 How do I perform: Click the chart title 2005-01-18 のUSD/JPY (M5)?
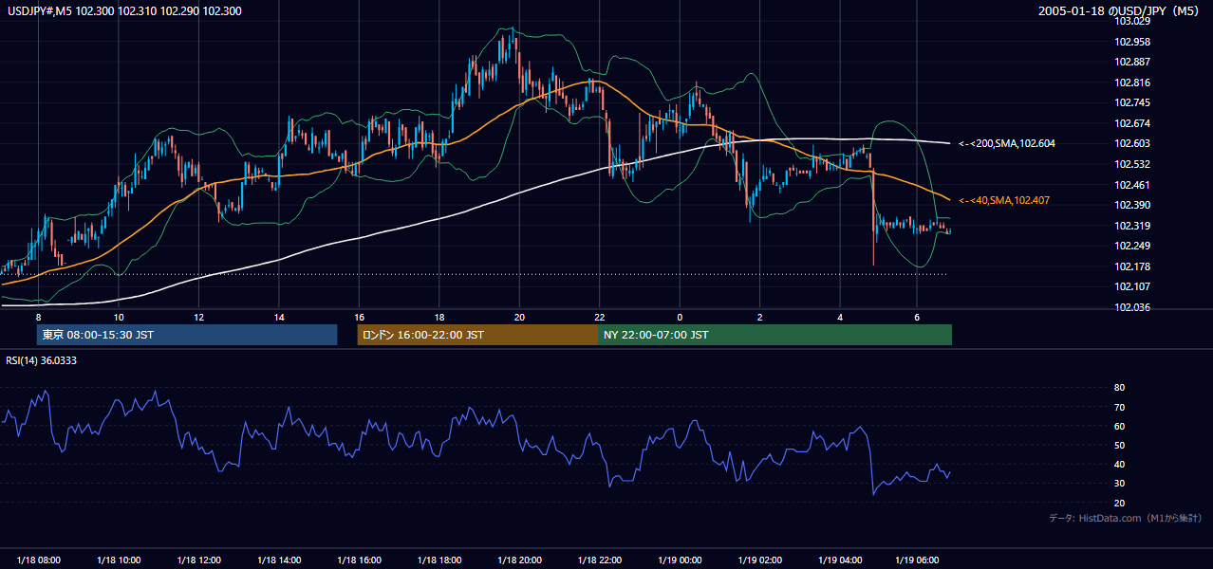click(1120, 10)
